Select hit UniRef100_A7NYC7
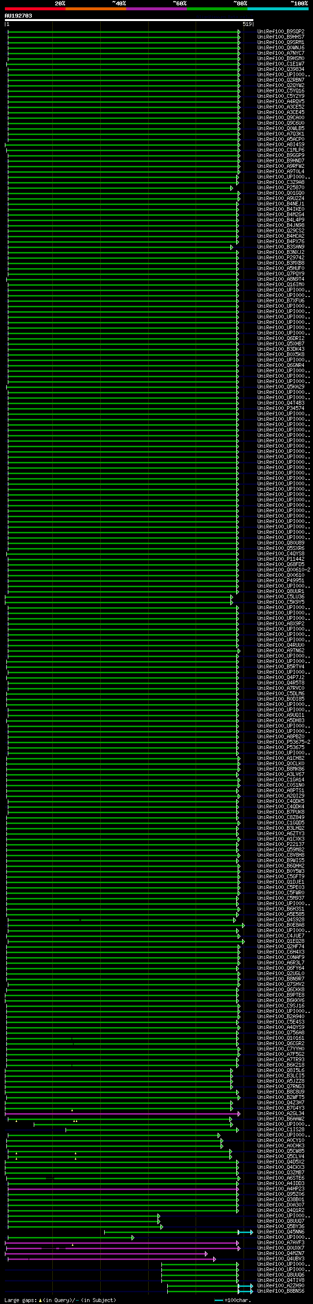This screenshot has width=313, height=1304. [281, 53]
